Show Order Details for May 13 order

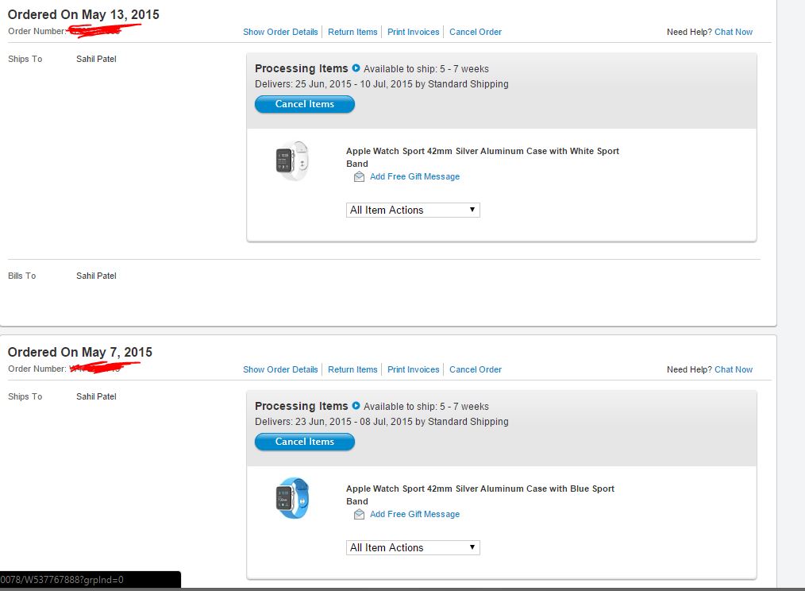tap(280, 32)
